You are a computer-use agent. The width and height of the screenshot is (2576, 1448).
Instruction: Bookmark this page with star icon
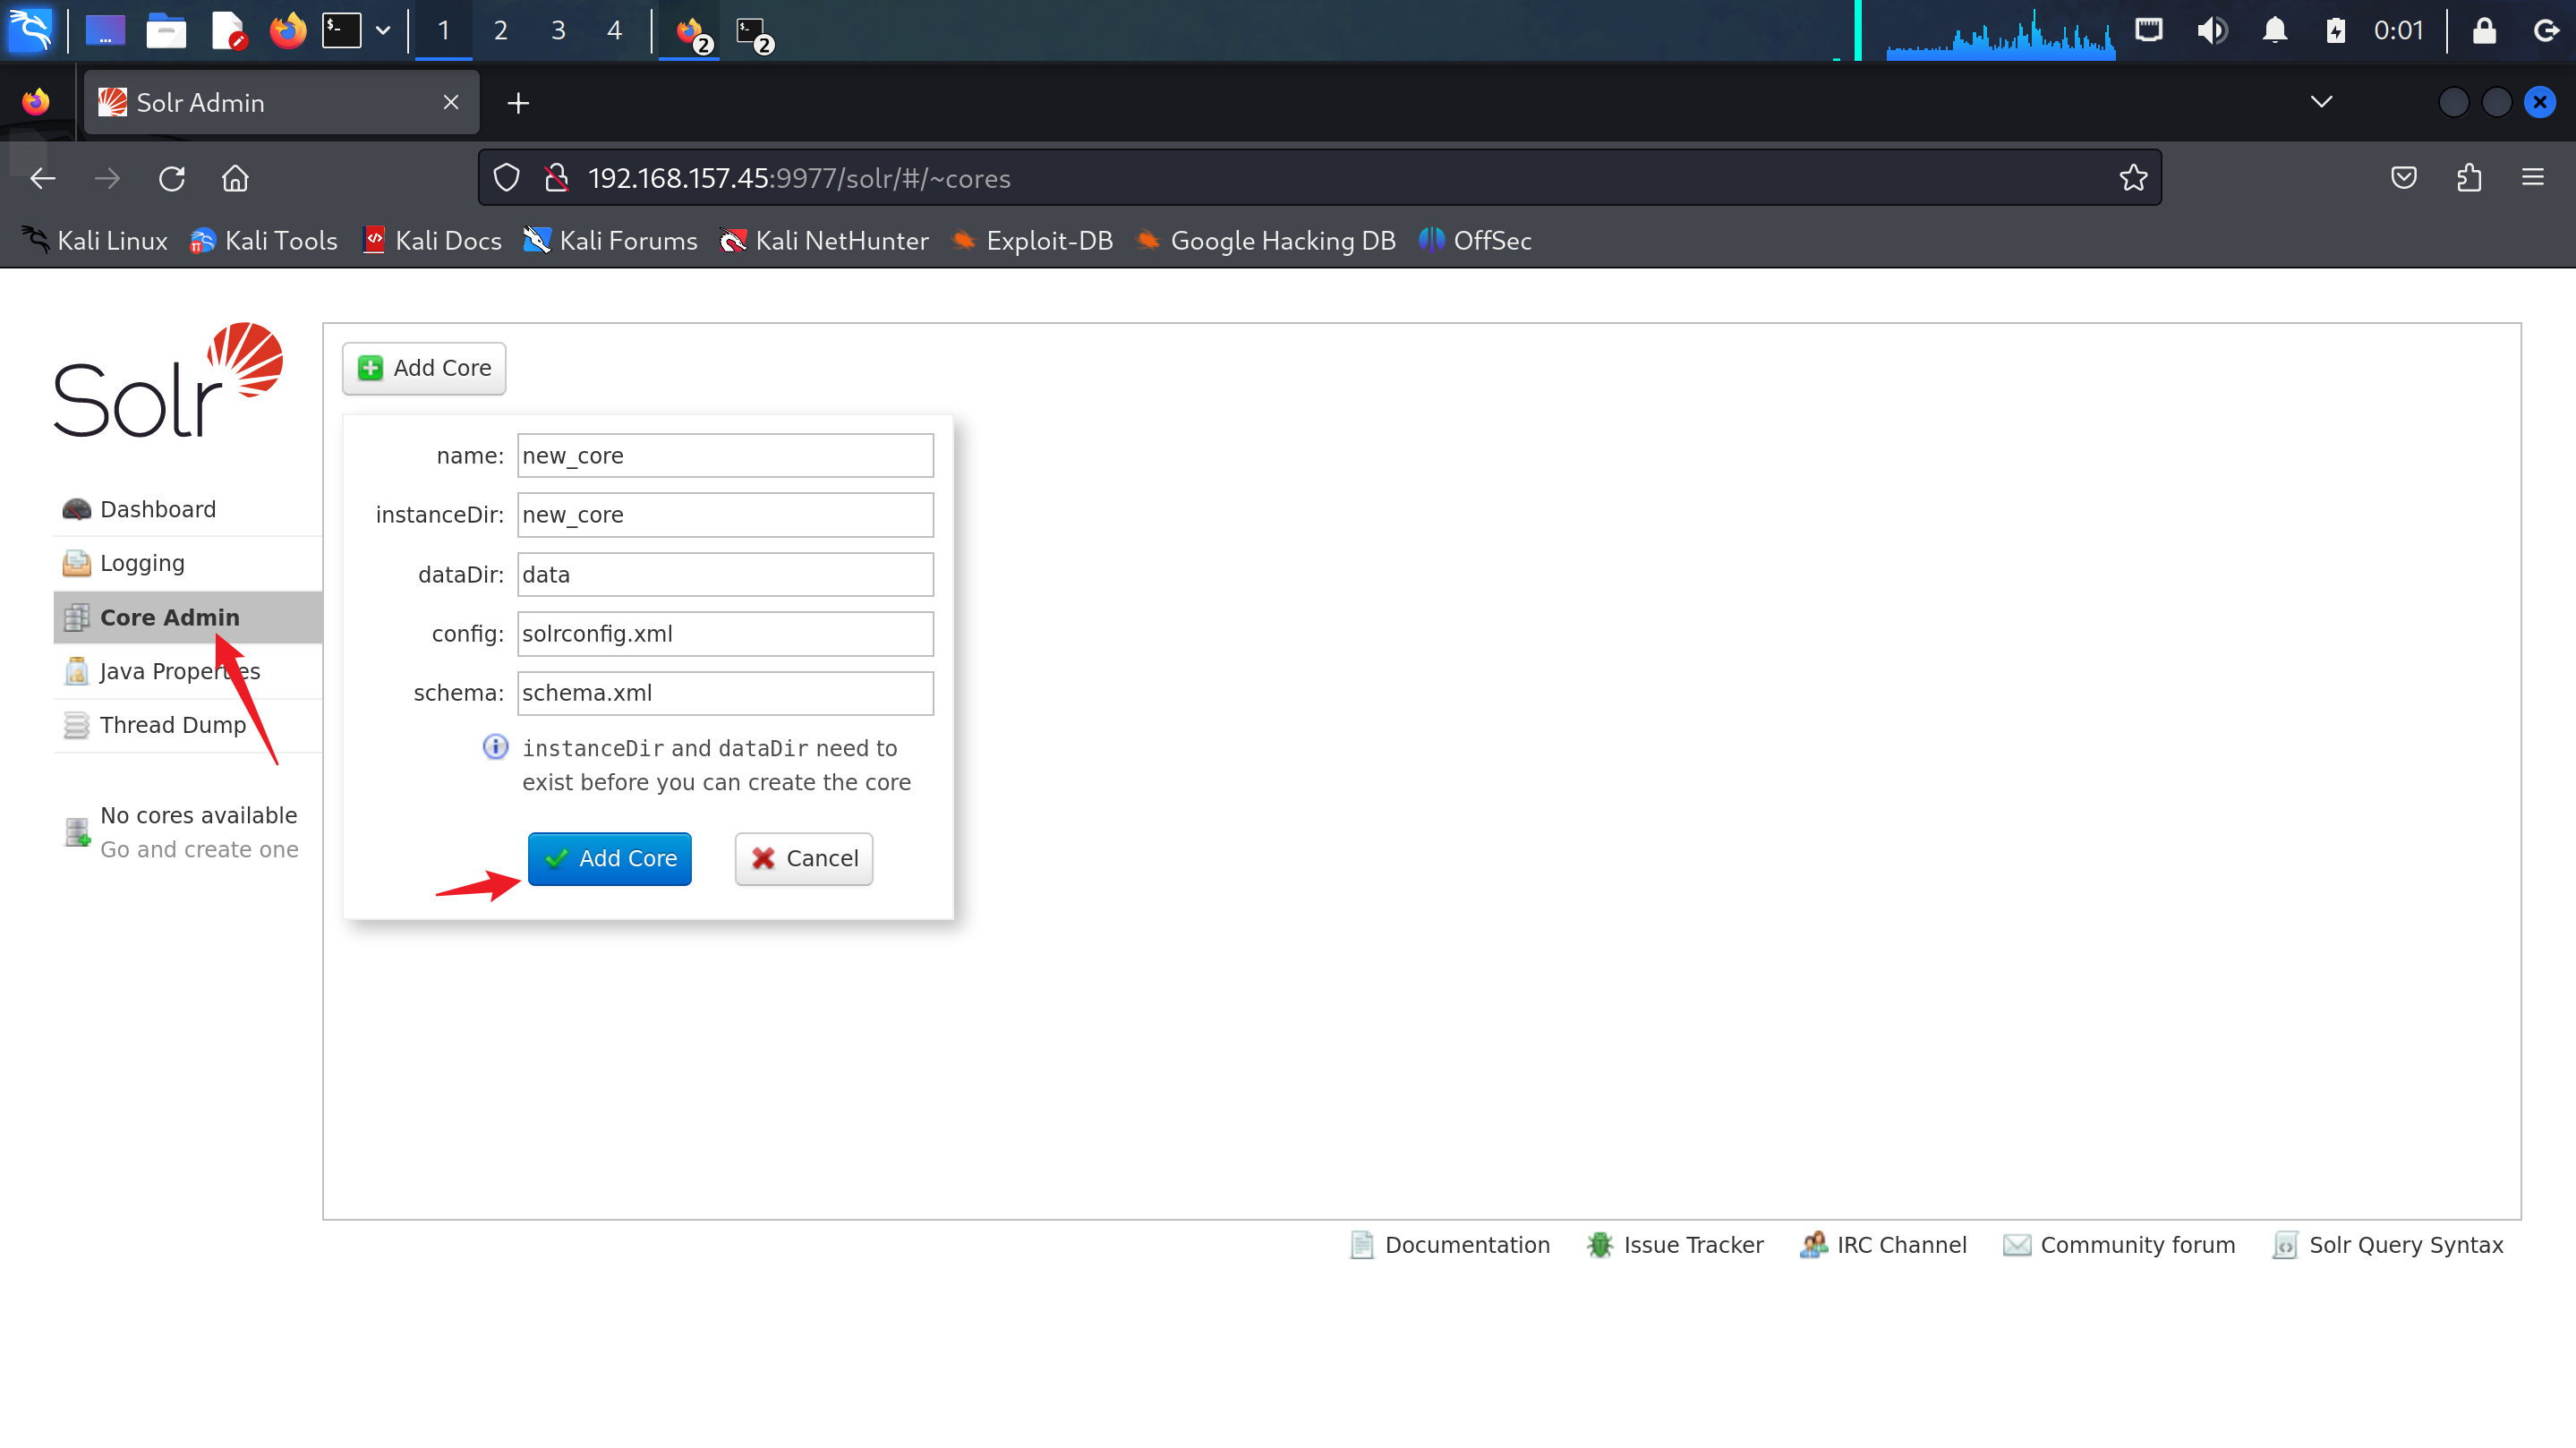[x=2132, y=178]
